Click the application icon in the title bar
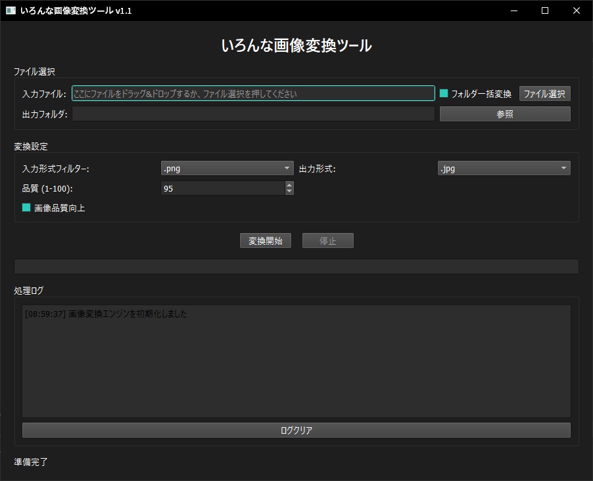 click(x=10, y=10)
